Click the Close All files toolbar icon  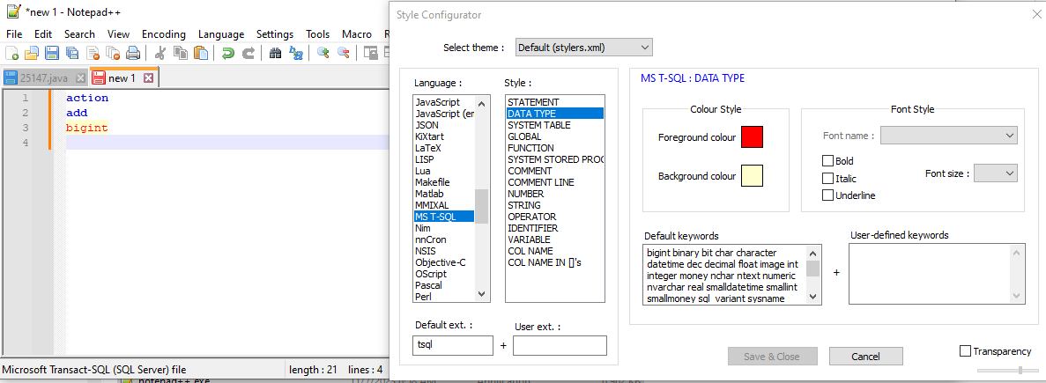(x=113, y=53)
